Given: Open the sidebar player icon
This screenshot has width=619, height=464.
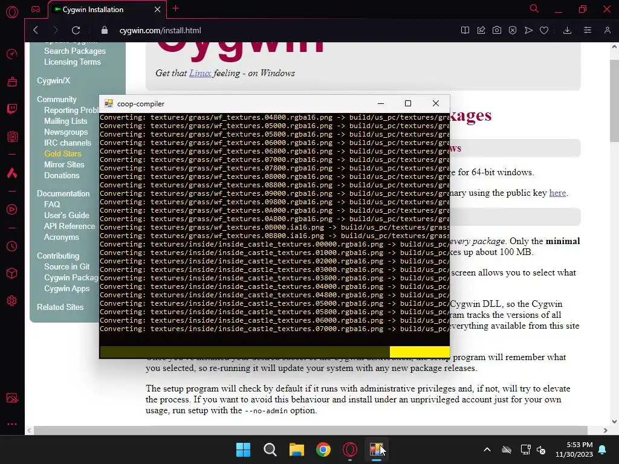Looking at the screenshot, I should click(x=12, y=209).
